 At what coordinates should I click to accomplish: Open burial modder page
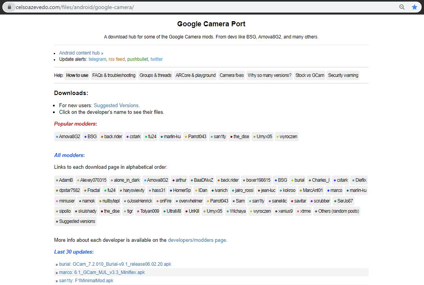click(x=298, y=180)
